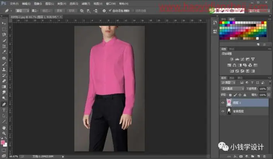This screenshot has width=273, height=159.
Task: Open path operations in options bar
Action: 82,11
